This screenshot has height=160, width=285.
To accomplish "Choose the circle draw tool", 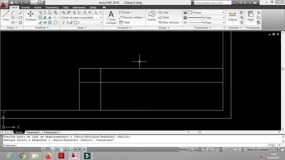I will pyautogui.click(x=13, y=17).
